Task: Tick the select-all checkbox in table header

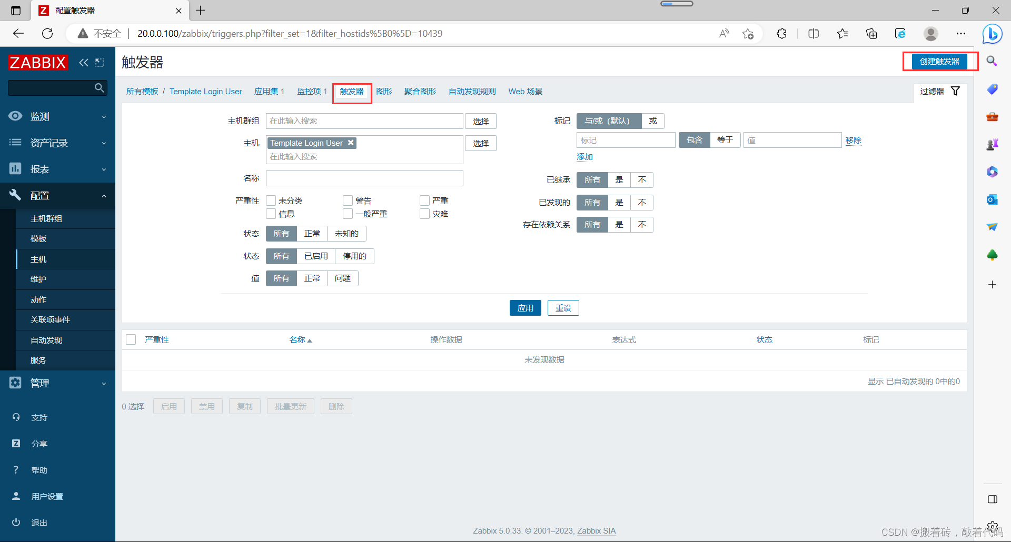Action: click(131, 339)
